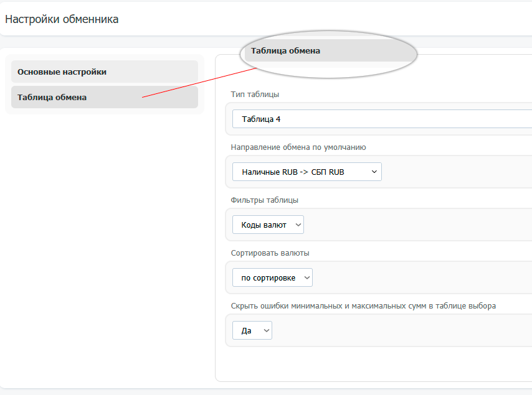
Task: Select "Таблица обмена" in the left sidebar
Action: (x=104, y=97)
